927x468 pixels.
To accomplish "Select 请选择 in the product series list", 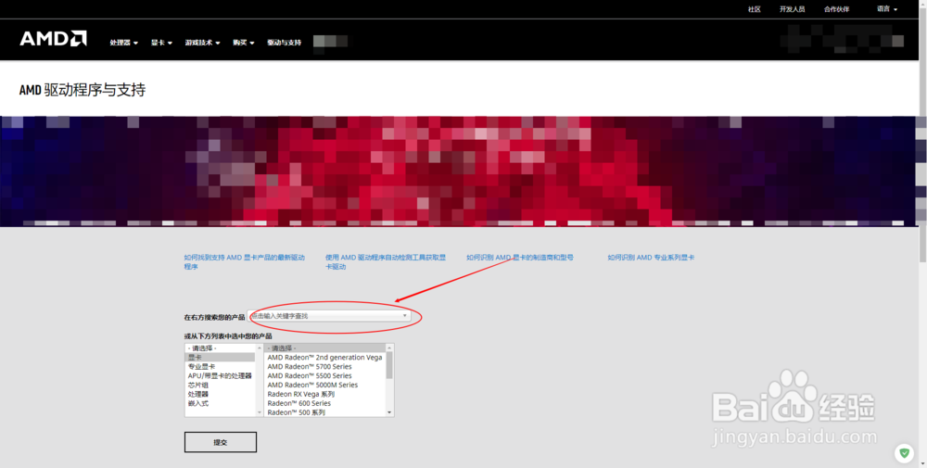I will (x=325, y=348).
